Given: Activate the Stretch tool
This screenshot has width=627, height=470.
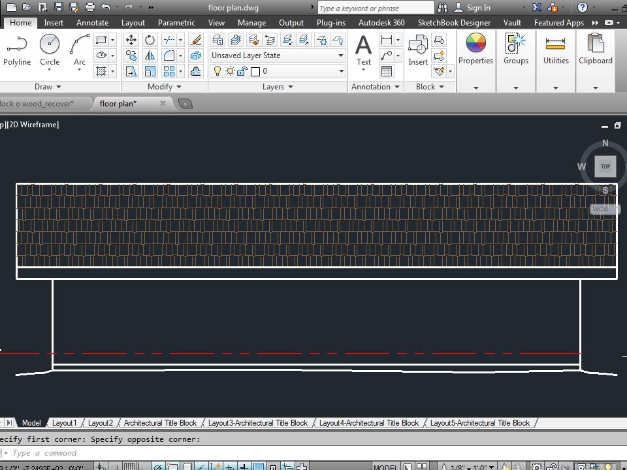Looking at the screenshot, I should [x=131, y=71].
